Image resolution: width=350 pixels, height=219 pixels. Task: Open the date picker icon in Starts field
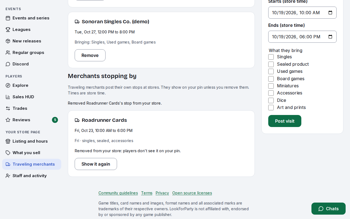pyautogui.click(x=330, y=13)
